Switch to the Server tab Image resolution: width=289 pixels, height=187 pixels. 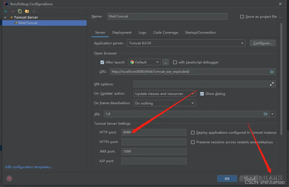[100, 33]
